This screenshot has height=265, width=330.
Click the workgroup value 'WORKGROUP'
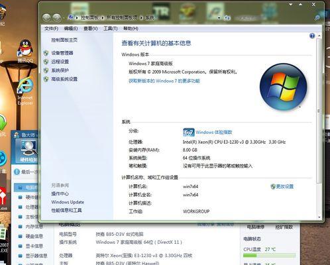pos(196,211)
